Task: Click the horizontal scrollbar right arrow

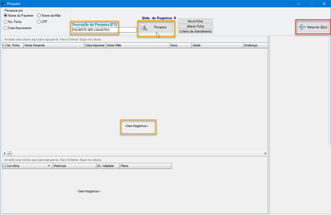Action: pyautogui.click(x=265, y=153)
